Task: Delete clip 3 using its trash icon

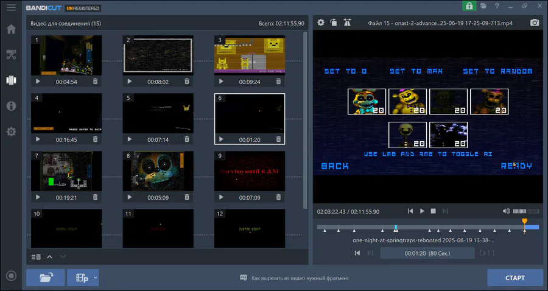Action: pos(278,82)
